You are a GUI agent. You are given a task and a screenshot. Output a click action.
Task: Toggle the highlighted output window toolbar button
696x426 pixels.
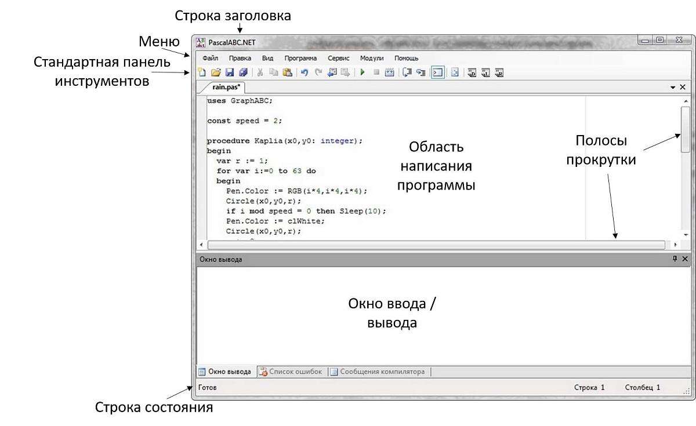click(438, 72)
